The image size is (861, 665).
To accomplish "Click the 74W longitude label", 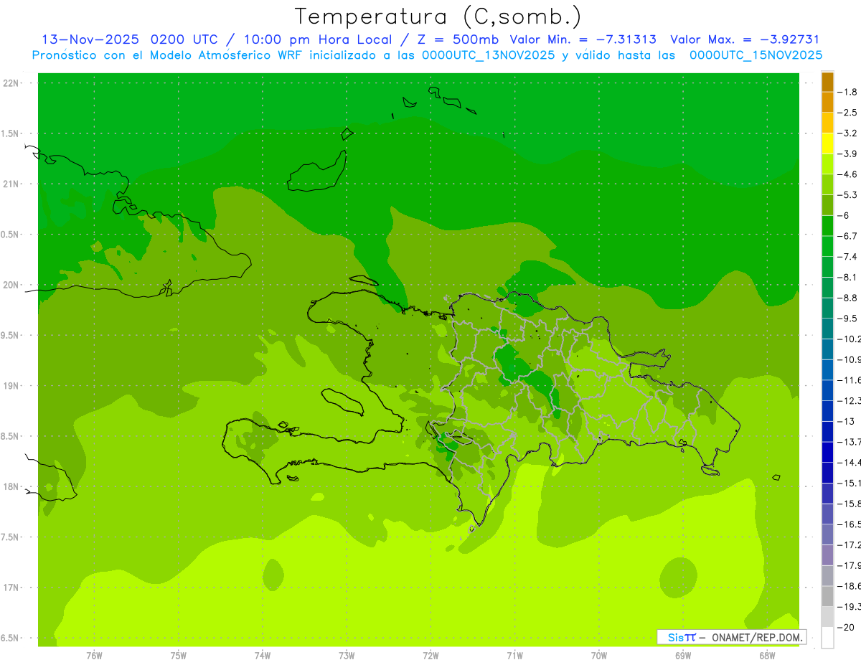I will (x=263, y=655).
